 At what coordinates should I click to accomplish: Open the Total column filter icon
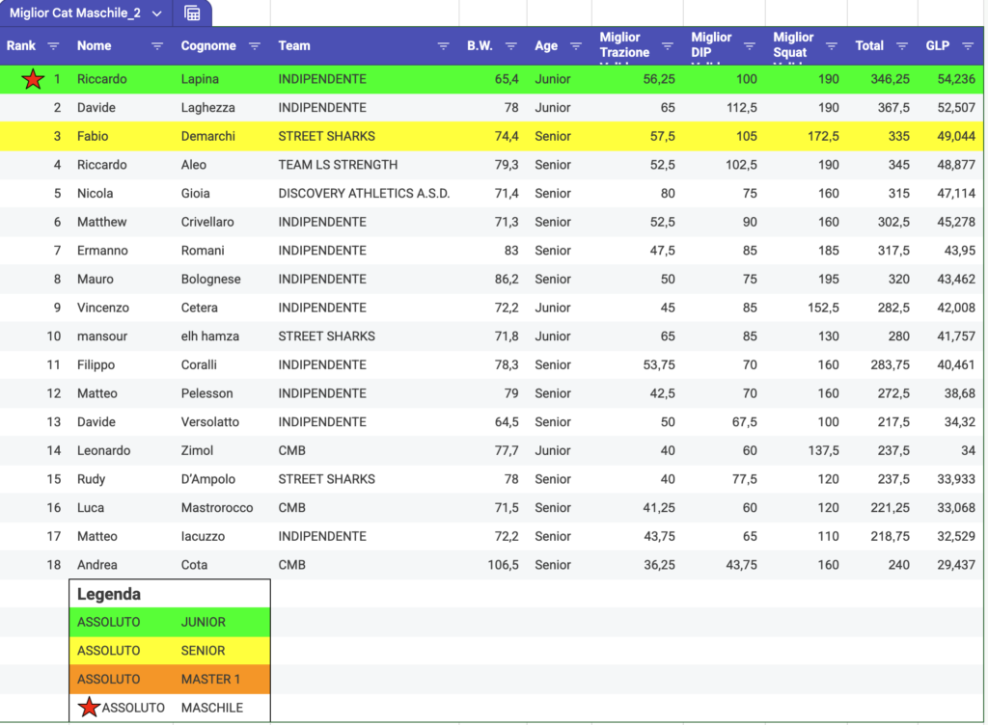coord(902,46)
